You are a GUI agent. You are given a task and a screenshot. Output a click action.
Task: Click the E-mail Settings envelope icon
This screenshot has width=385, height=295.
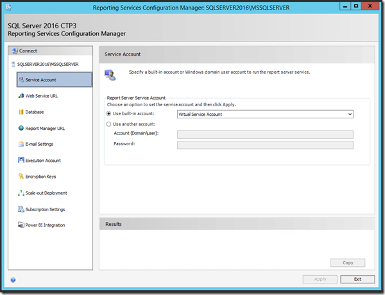(x=21, y=144)
